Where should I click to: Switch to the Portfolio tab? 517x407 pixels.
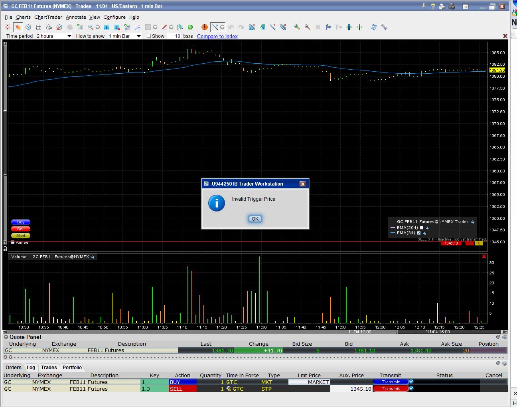[72, 368]
